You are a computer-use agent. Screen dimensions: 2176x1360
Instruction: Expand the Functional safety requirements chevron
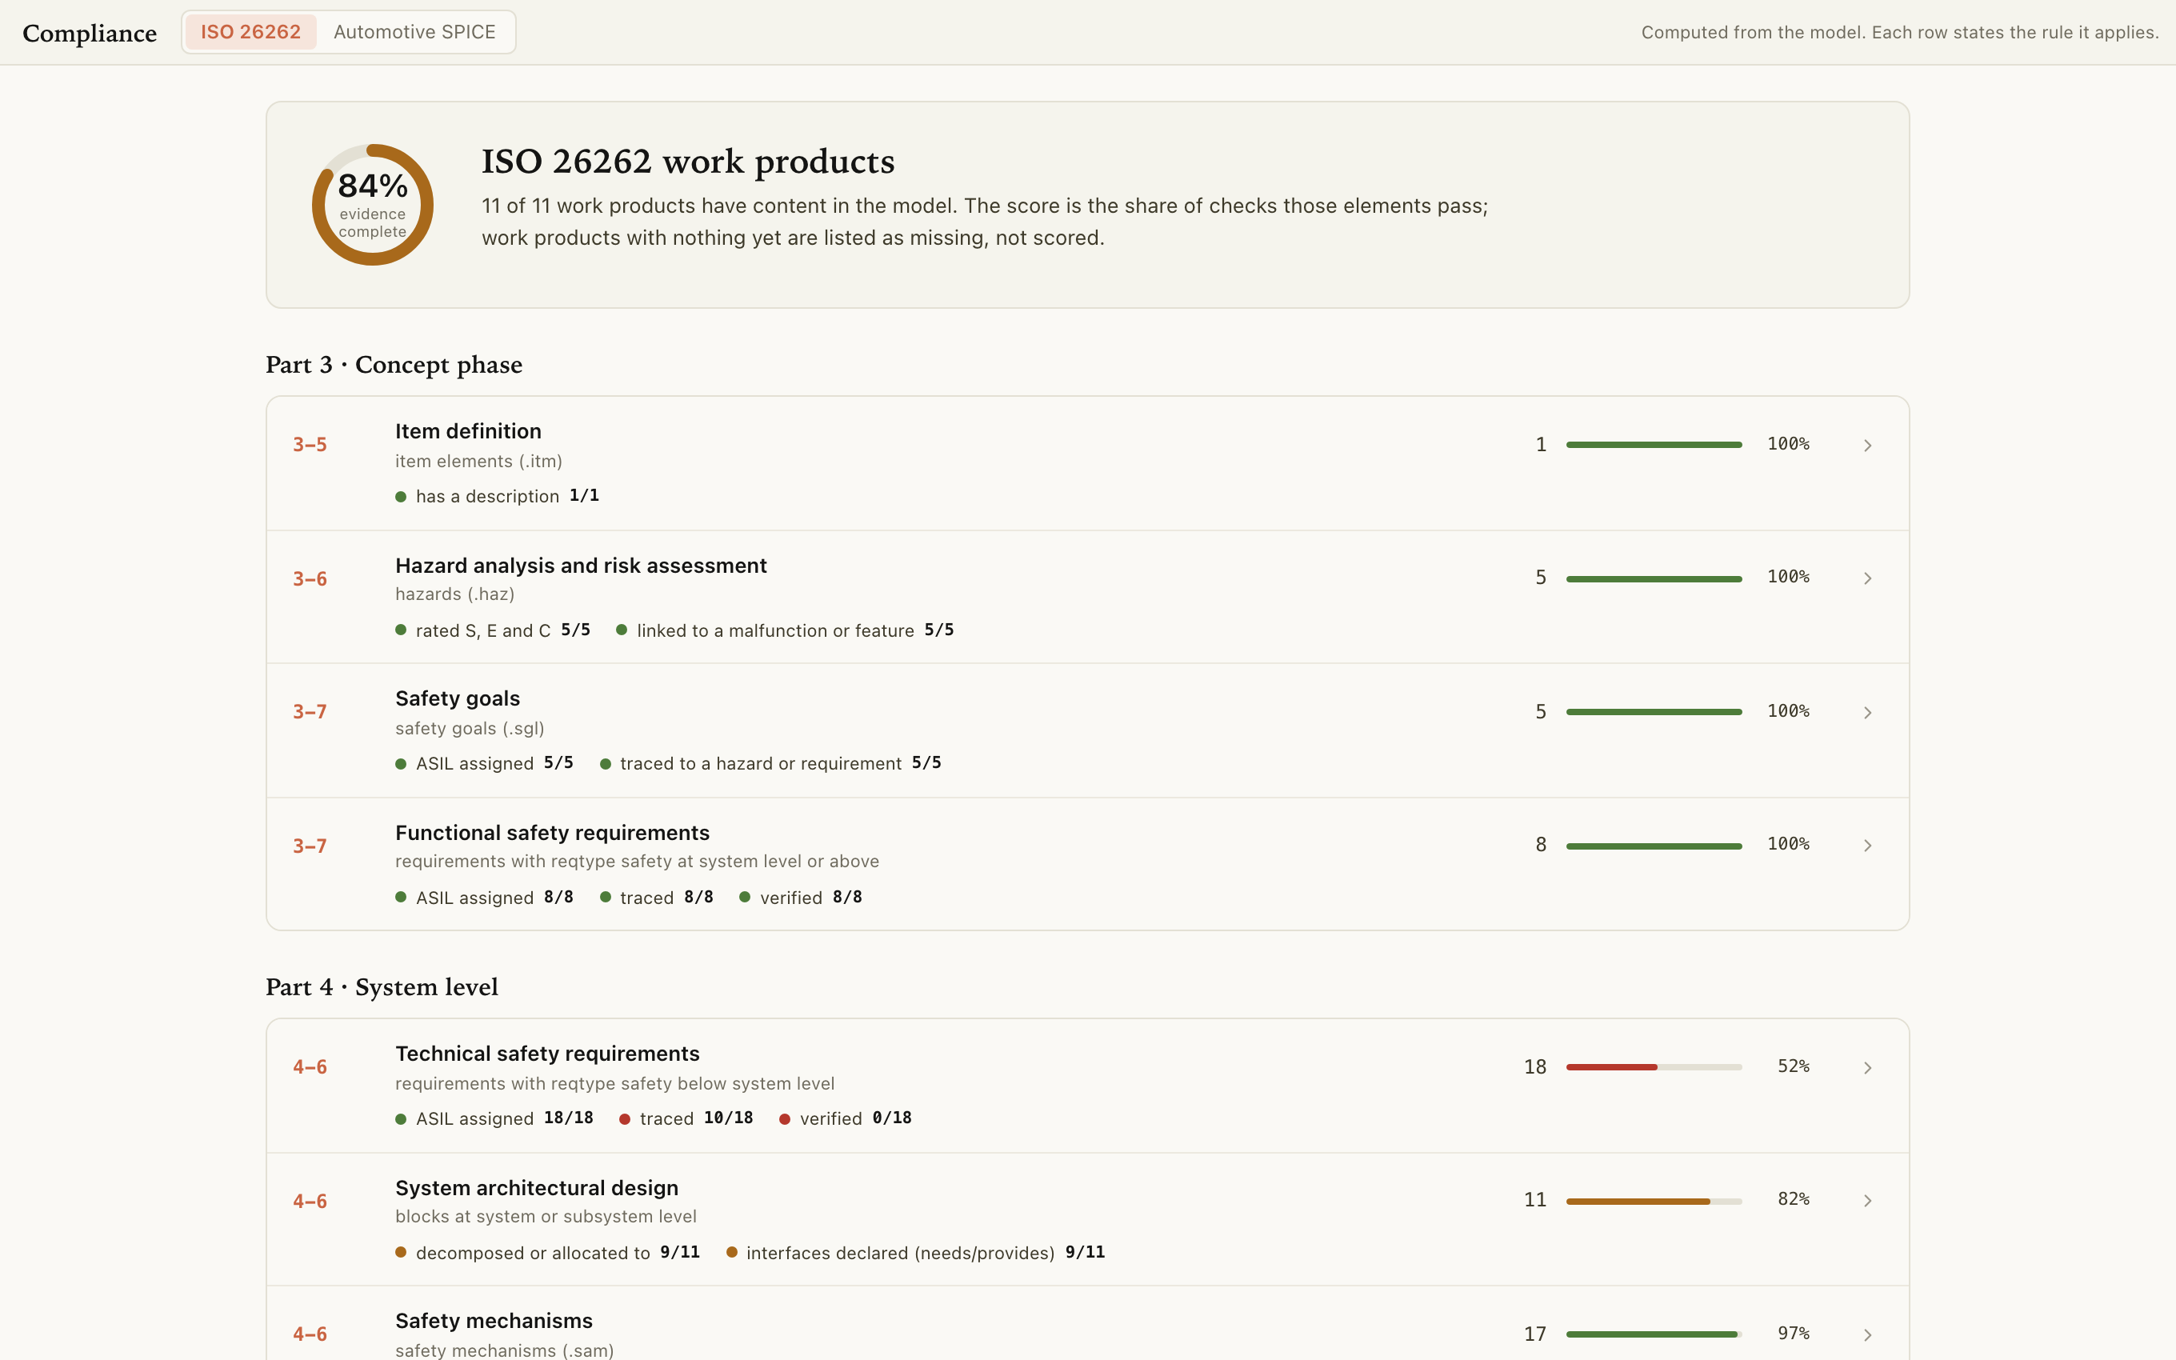pos(1867,846)
